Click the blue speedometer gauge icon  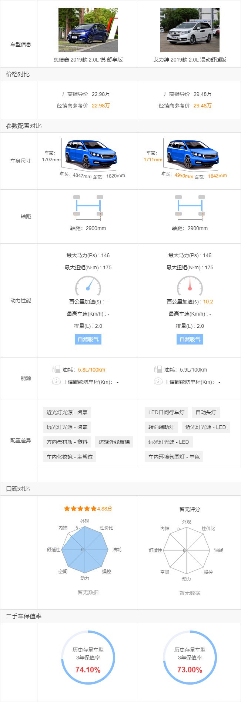pos(88,285)
